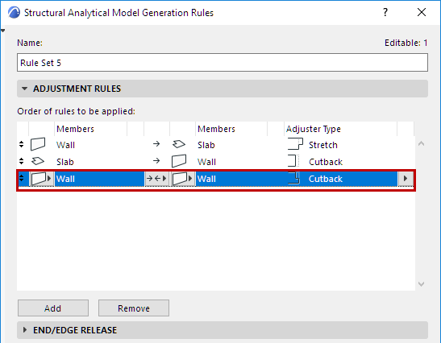Image resolution: width=441 pixels, height=343 pixels.
Task: Click the reorder handle of the Slab rule row
Action: (x=22, y=161)
